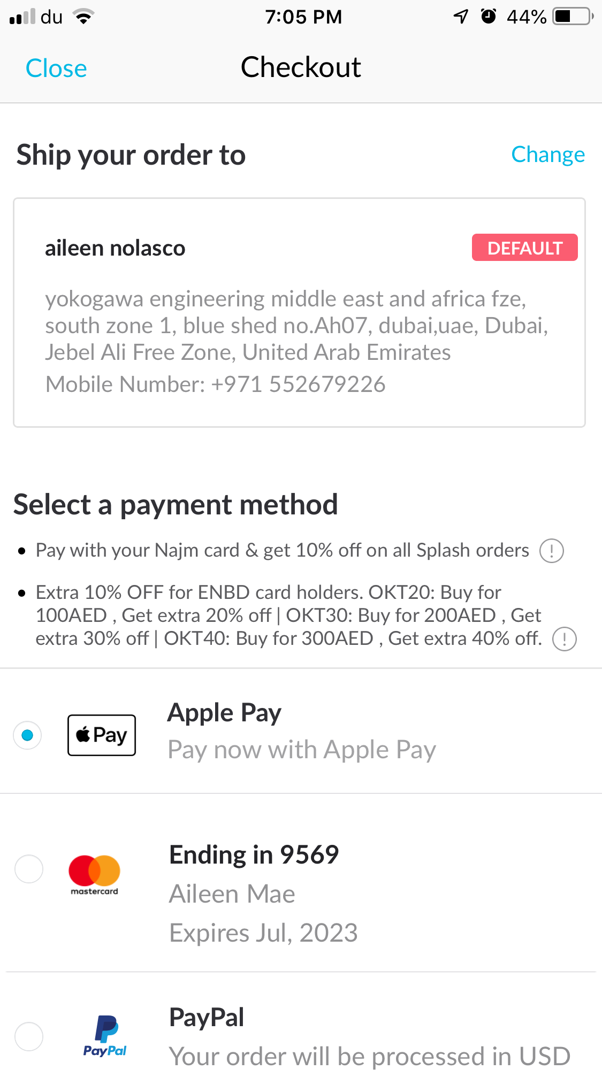Select the Apple Pay radio button
602x1070 pixels.
point(28,735)
